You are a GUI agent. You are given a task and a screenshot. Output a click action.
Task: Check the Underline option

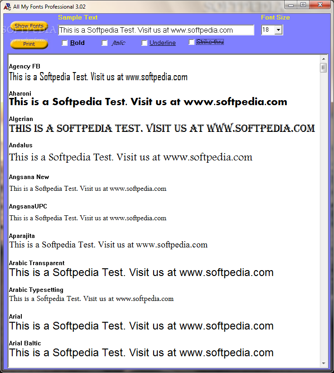(144, 43)
